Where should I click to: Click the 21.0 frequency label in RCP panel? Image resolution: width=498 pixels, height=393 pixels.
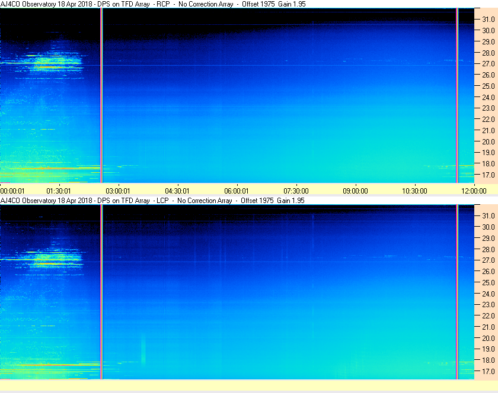(x=489, y=130)
